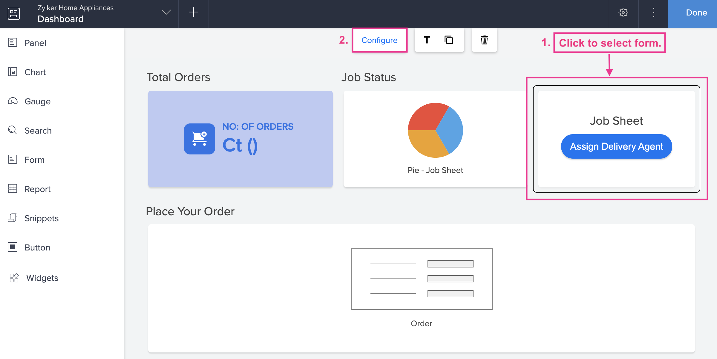Click the T text icon
The width and height of the screenshot is (717, 359).
427,40
